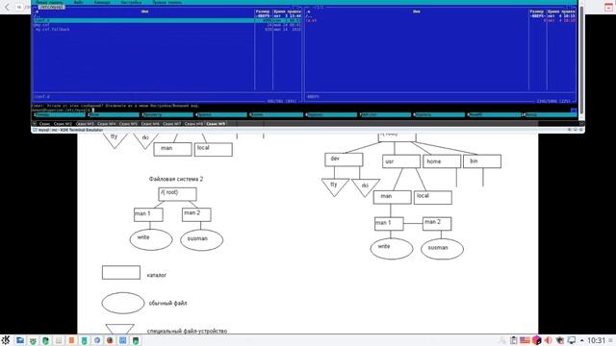Image resolution: width=616 pixels, height=346 pixels.
Task: Click the 'home' box in right diagram
Action: 442,161
